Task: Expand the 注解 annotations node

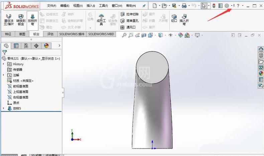Action: pyautogui.click(x=3, y=75)
